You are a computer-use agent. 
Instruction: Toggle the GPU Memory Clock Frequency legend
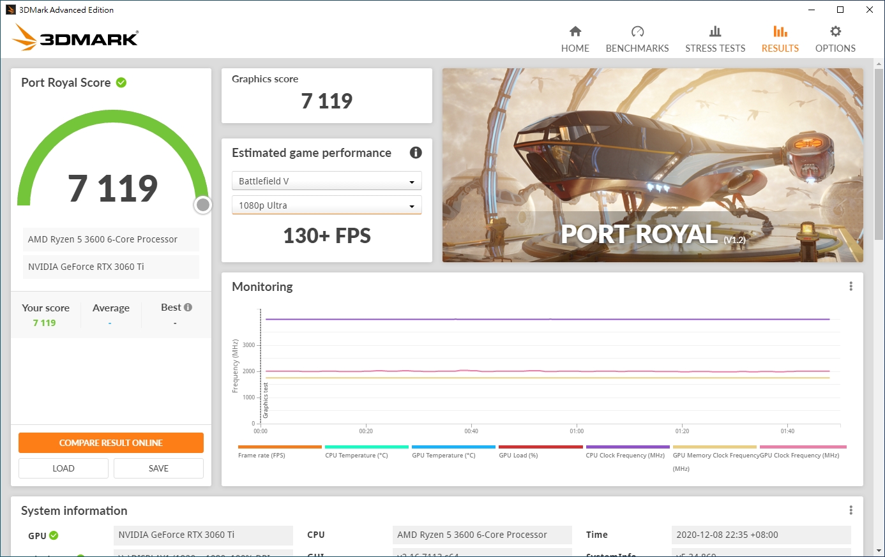[x=715, y=458]
